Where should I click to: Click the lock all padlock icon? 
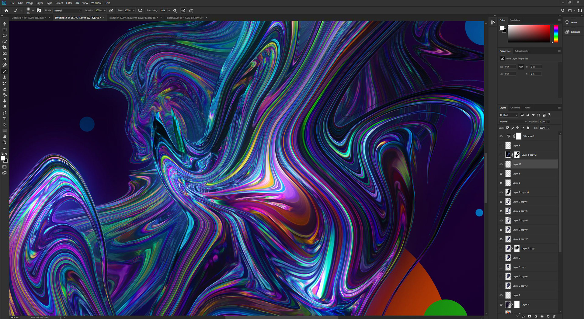(x=528, y=128)
